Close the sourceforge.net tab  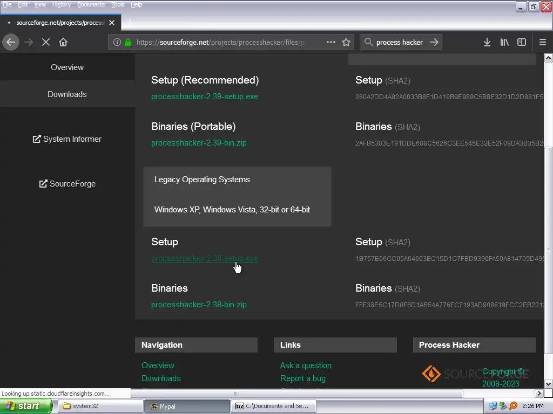click(x=112, y=23)
